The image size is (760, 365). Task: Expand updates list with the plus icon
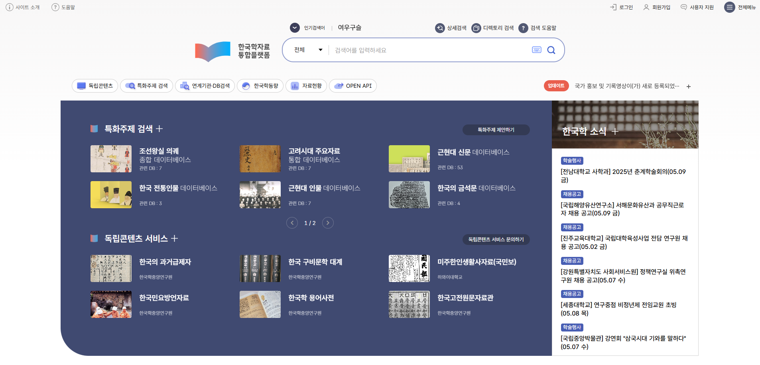click(688, 86)
